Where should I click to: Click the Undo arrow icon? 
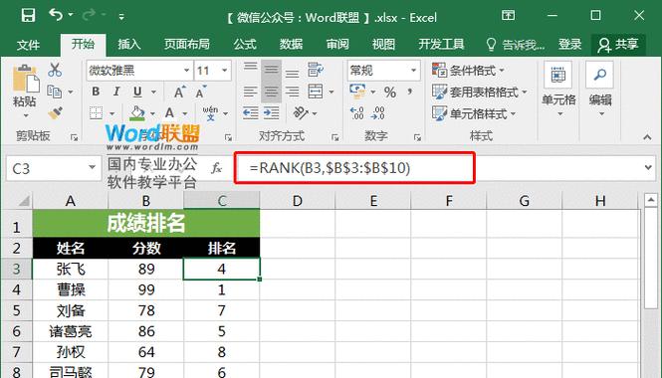[56, 15]
